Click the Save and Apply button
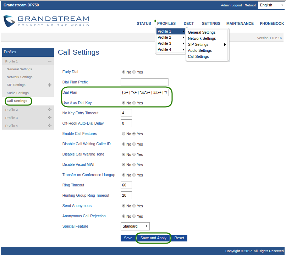This screenshot has height=256, width=286. coord(153,238)
